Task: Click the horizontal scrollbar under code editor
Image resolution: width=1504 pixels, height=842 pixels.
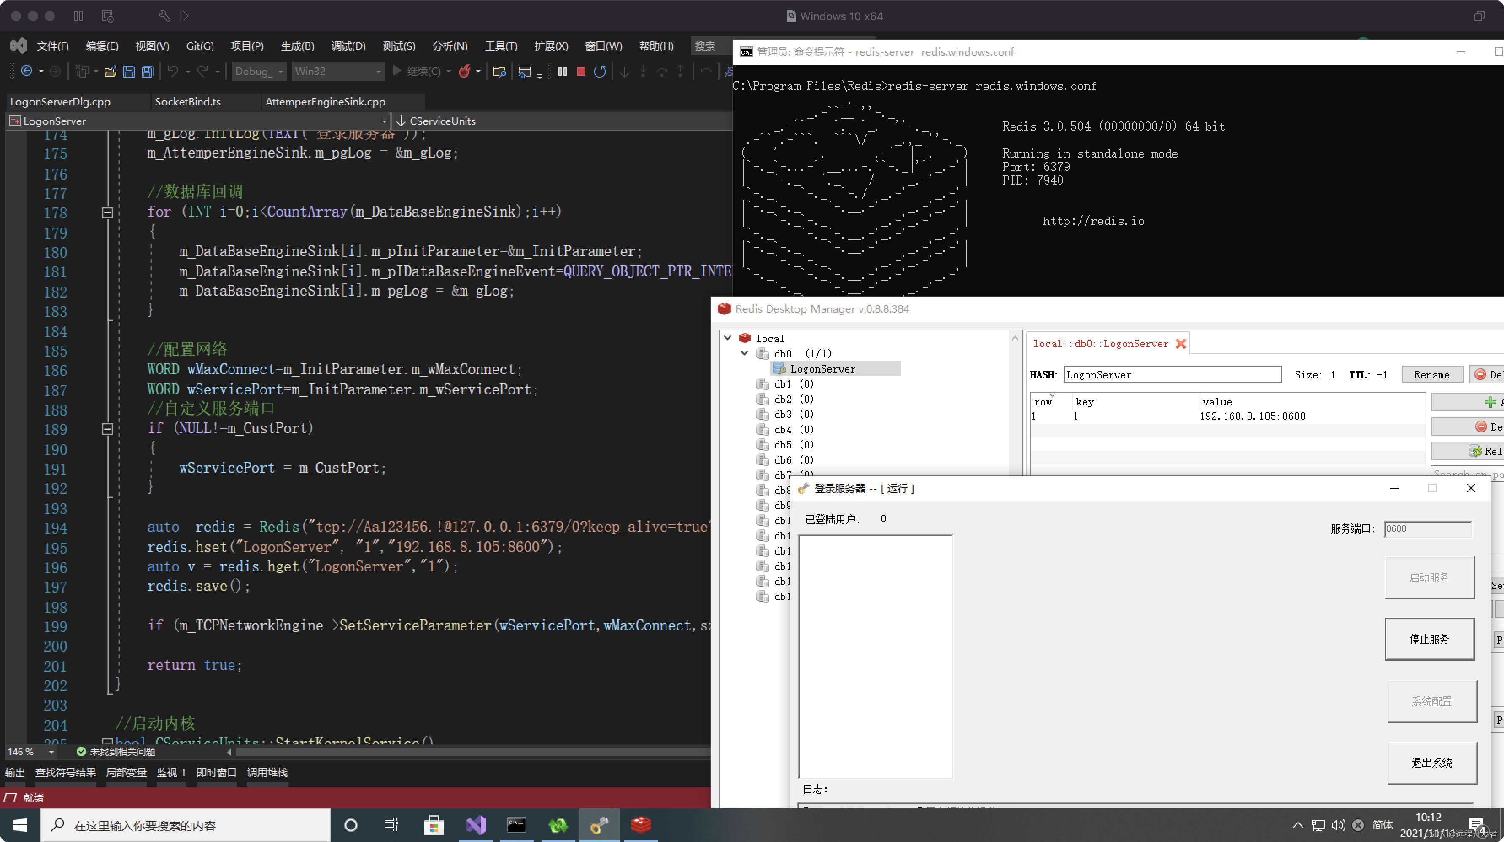Action: coord(467,752)
